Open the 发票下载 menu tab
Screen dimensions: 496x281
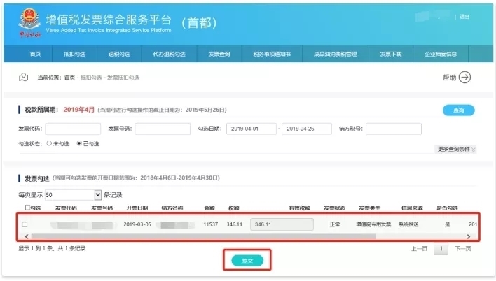click(391, 54)
